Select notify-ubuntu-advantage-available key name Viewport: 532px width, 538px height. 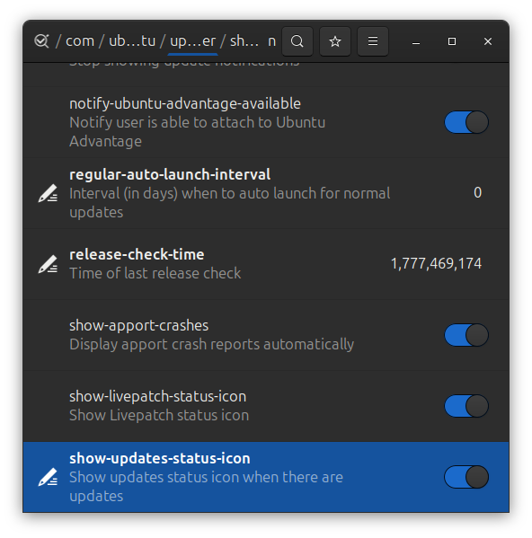click(184, 103)
